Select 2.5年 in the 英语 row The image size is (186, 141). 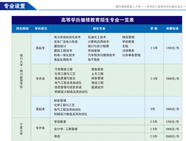pyautogui.click(x=154, y=136)
